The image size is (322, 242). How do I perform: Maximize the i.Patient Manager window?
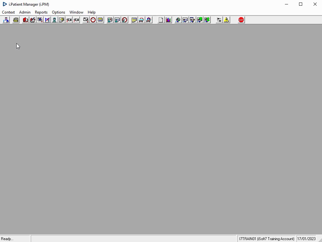click(x=301, y=4)
